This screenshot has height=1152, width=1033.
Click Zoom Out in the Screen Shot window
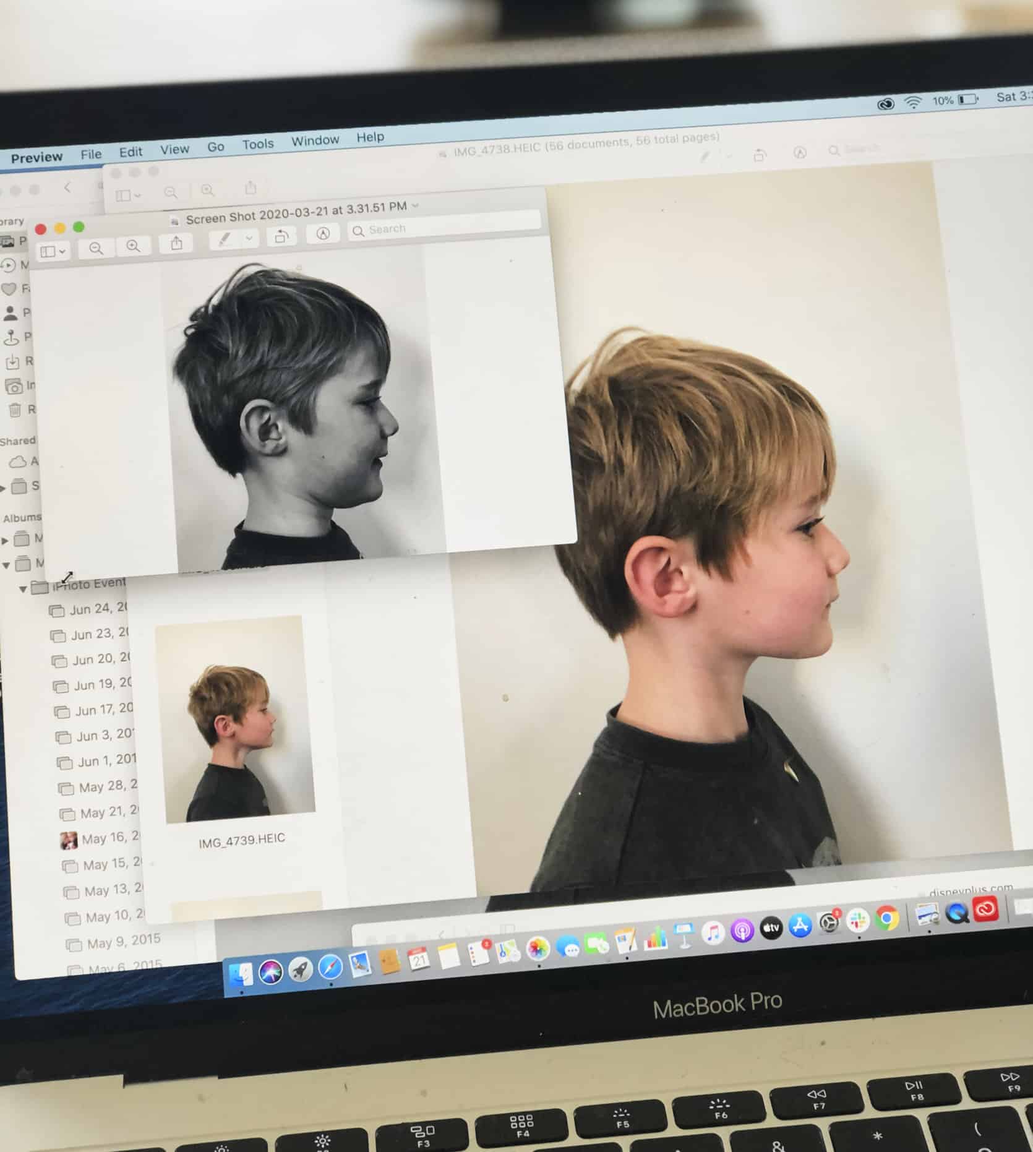tap(96, 248)
